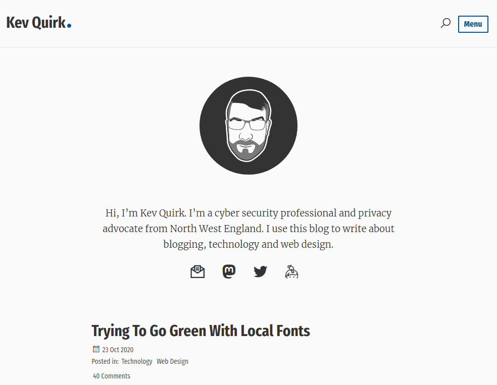The width and height of the screenshot is (497, 385).
Task: View the 40 Comments link
Action: (x=111, y=375)
